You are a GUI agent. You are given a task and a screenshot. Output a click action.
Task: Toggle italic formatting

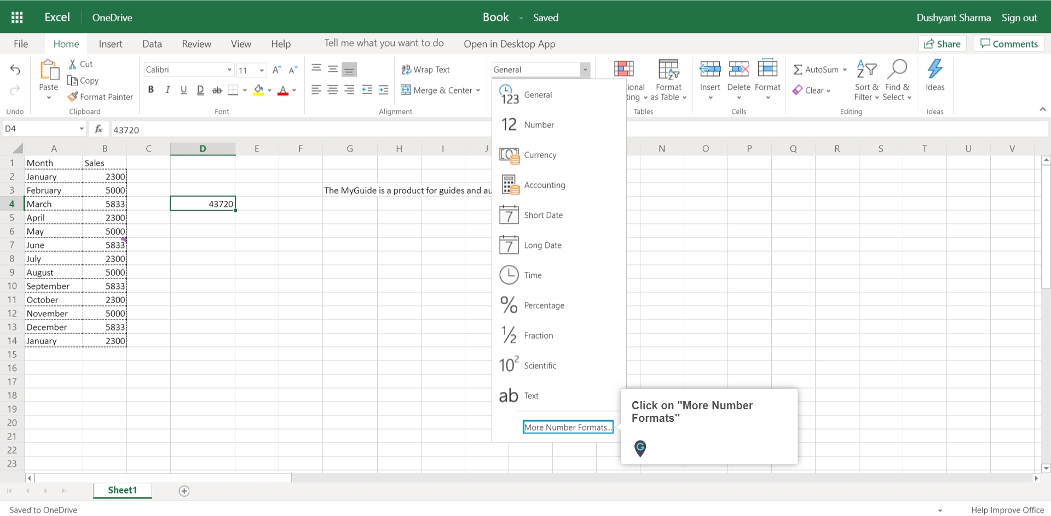[168, 89]
